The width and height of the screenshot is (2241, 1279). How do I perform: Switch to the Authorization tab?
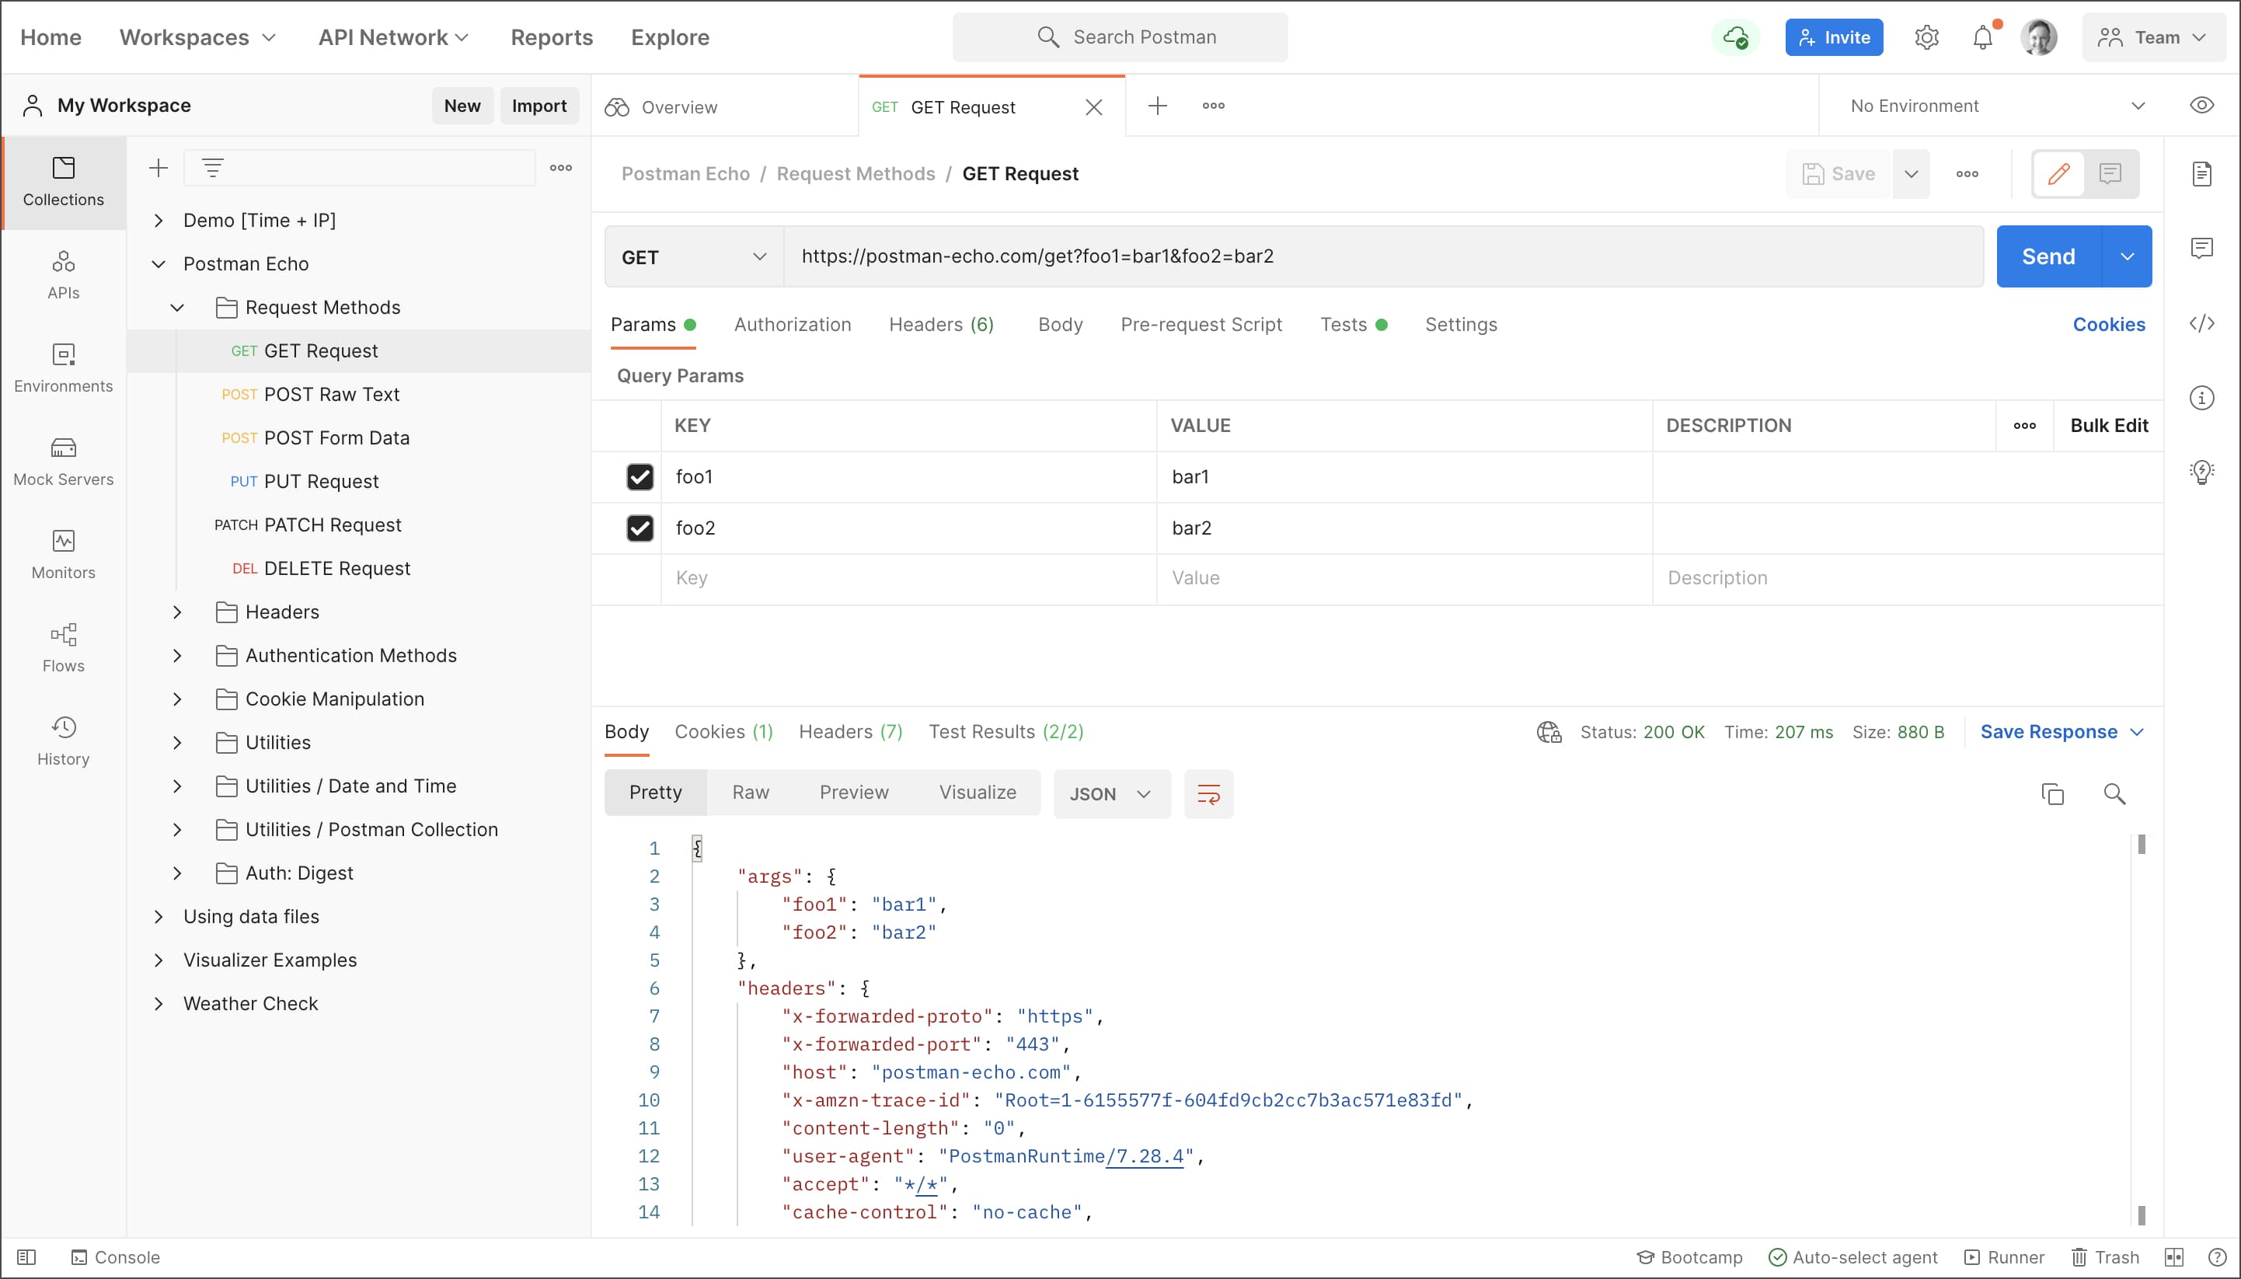click(792, 325)
